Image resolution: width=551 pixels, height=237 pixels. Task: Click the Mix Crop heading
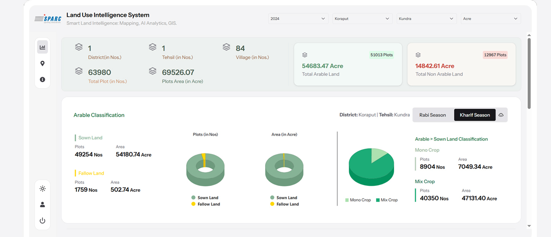[x=425, y=182]
